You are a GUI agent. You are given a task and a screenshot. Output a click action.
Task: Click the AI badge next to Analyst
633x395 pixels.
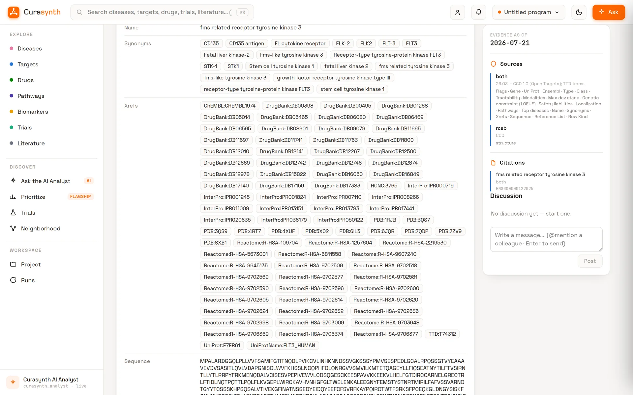click(89, 181)
